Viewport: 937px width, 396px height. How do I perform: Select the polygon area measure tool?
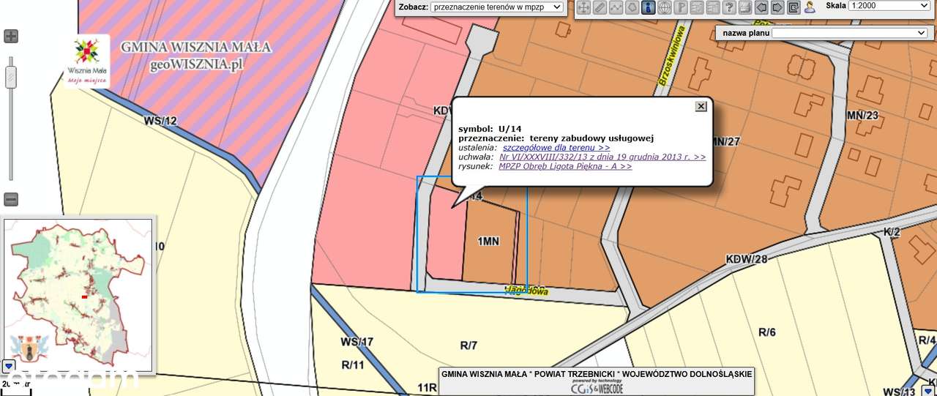[632, 8]
